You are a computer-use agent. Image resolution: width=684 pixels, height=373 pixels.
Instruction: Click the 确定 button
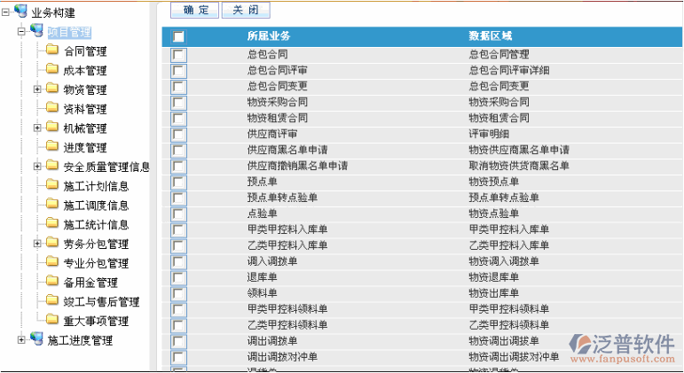(x=194, y=10)
